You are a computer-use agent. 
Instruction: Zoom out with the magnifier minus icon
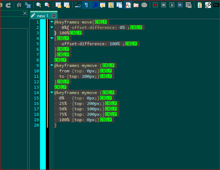(47, 5)
